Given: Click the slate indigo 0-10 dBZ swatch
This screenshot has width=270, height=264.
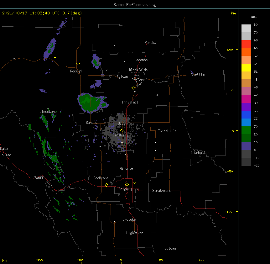Looking at the screenshot, I should pos(246,146).
